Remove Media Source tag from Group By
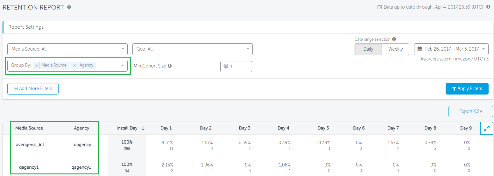Viewport: 494px width, 176px height. tap(37, 65)
